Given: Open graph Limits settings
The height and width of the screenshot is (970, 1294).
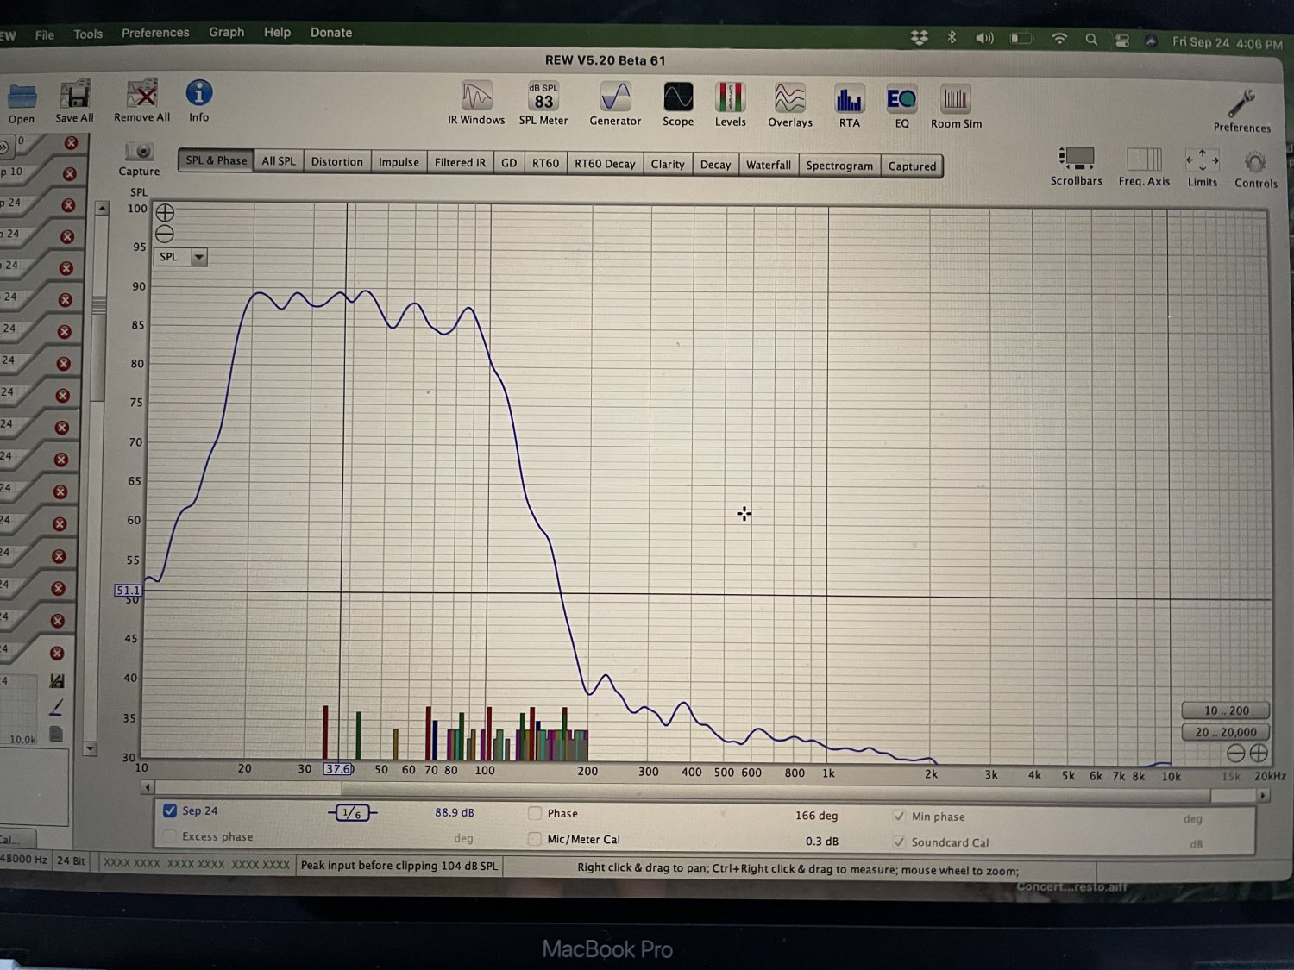Looking at the screenshot, I should [x=1202, y=160].
